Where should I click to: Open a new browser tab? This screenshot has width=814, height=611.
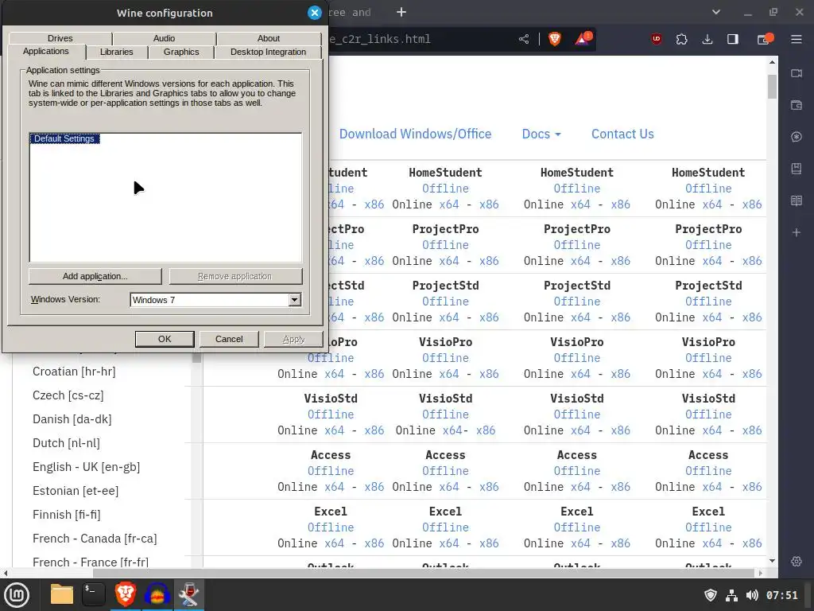coord(401,13)
